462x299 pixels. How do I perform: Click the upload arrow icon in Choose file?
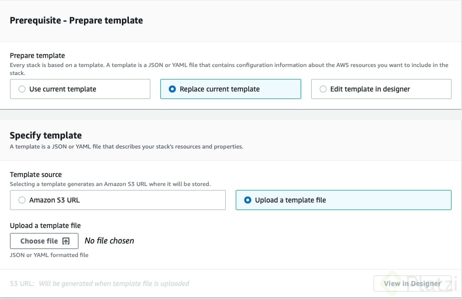(x=66, y=241)
